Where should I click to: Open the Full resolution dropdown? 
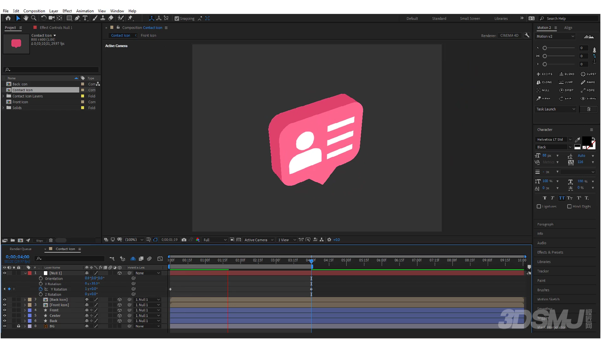(215, 240)
